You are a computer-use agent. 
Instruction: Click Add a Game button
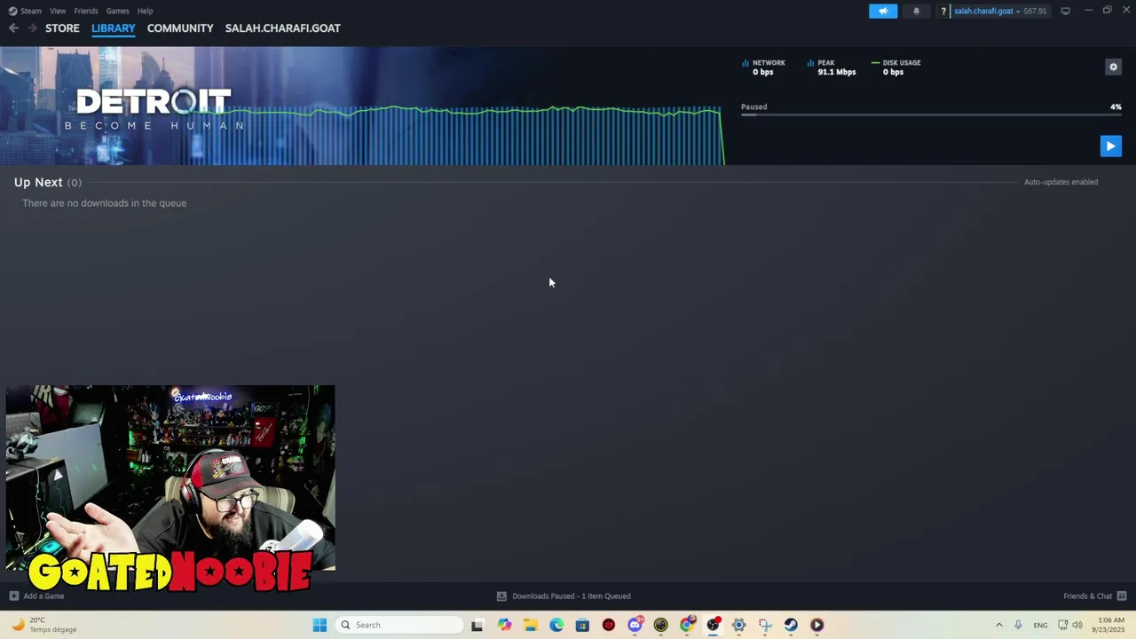tap(36, 596)
